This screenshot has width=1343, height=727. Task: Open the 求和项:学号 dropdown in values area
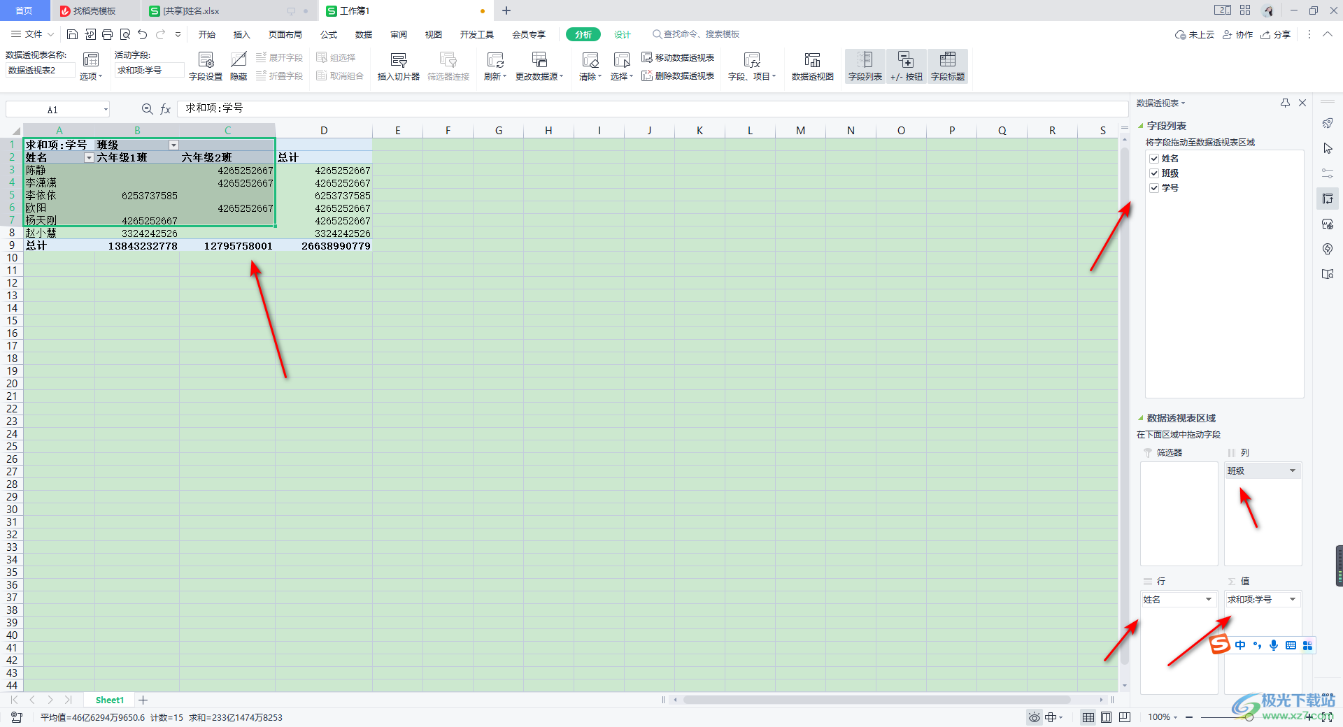[x=1292, y=600]
